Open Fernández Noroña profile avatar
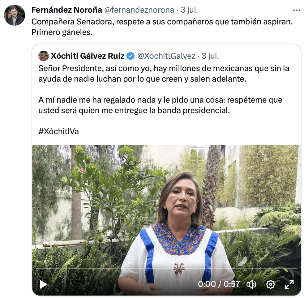308x298 pixels. point(15,15)
